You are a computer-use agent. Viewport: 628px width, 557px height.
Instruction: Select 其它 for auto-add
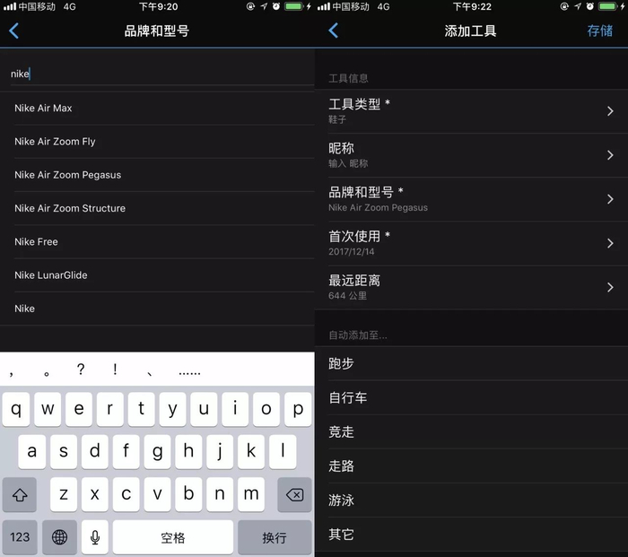pos(471,535)
